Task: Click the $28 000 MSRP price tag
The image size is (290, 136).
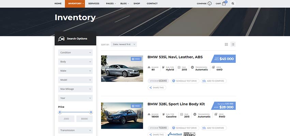Action: pyautogui.click(x=223, y=106)
